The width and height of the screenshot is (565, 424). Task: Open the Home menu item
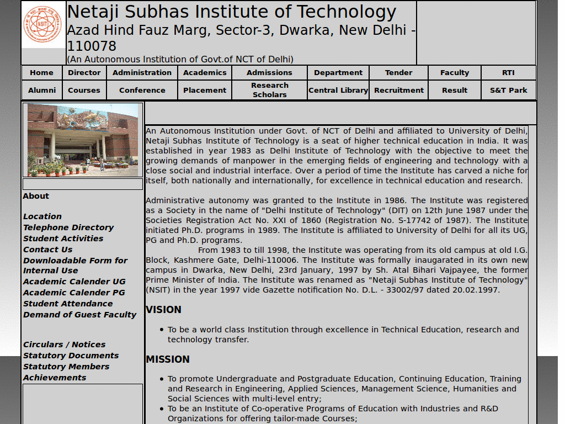[41, 72]
